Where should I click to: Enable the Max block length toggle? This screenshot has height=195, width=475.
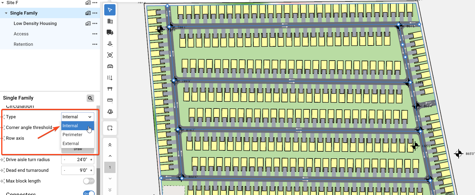pyautogui.click(x=88, y=181)
